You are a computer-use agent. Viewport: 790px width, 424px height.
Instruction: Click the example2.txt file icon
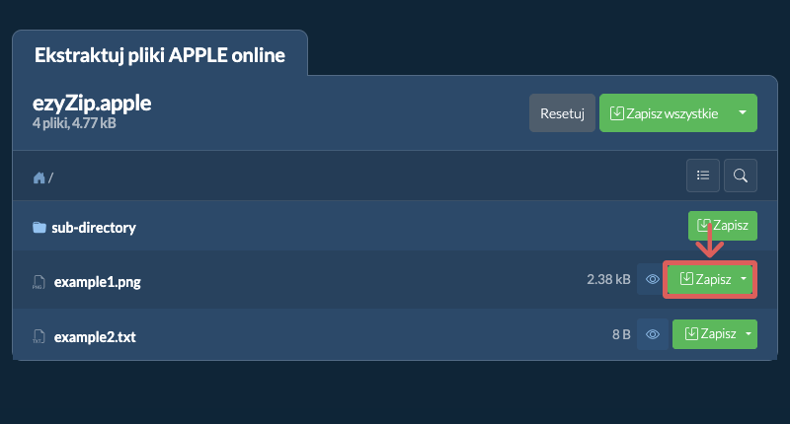(x=39, y=336)
